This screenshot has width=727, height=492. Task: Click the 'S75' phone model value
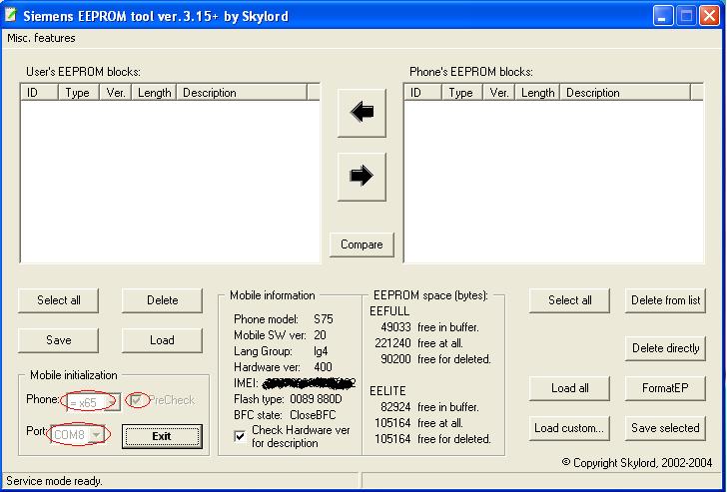point(324,319)
